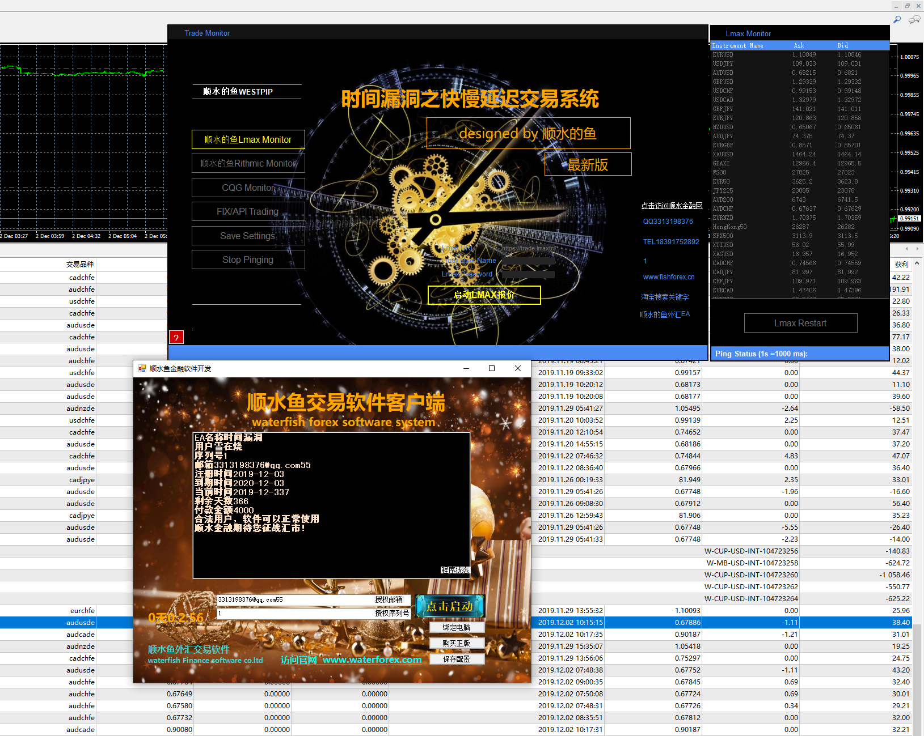Image resolution: width=924 pixels, height=736 pixels.
Task: Maximize the 顺水鱼金融软件开发 dialog window
Action: [x=492, y=368]
